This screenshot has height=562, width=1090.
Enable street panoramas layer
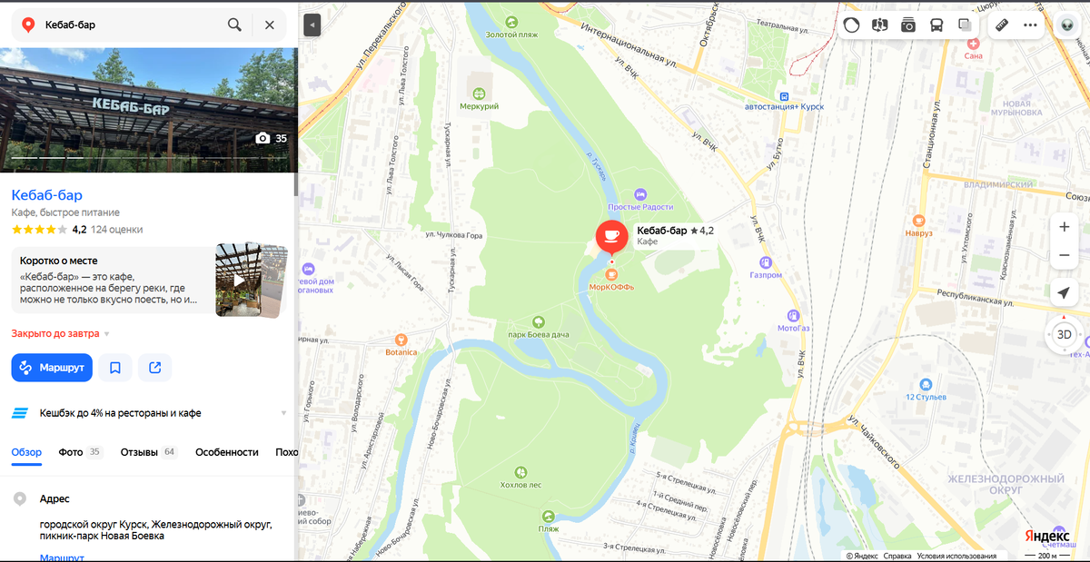pyautogui.click(x=879, y=25)
